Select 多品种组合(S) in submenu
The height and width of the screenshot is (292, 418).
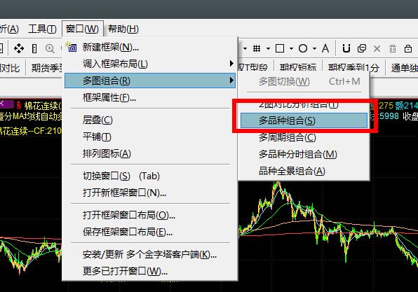click(304, 120)
